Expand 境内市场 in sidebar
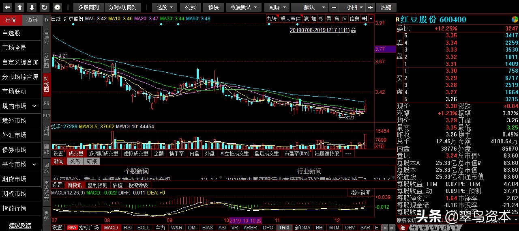This screenshot has width=519, height=231. coord(34,106)
